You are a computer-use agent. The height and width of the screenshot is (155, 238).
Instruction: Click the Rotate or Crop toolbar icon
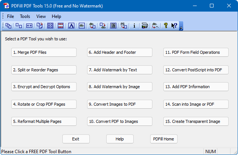[40, 26]
